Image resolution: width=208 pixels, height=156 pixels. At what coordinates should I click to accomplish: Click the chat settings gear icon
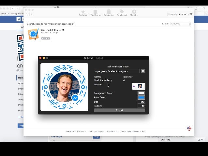202,140
